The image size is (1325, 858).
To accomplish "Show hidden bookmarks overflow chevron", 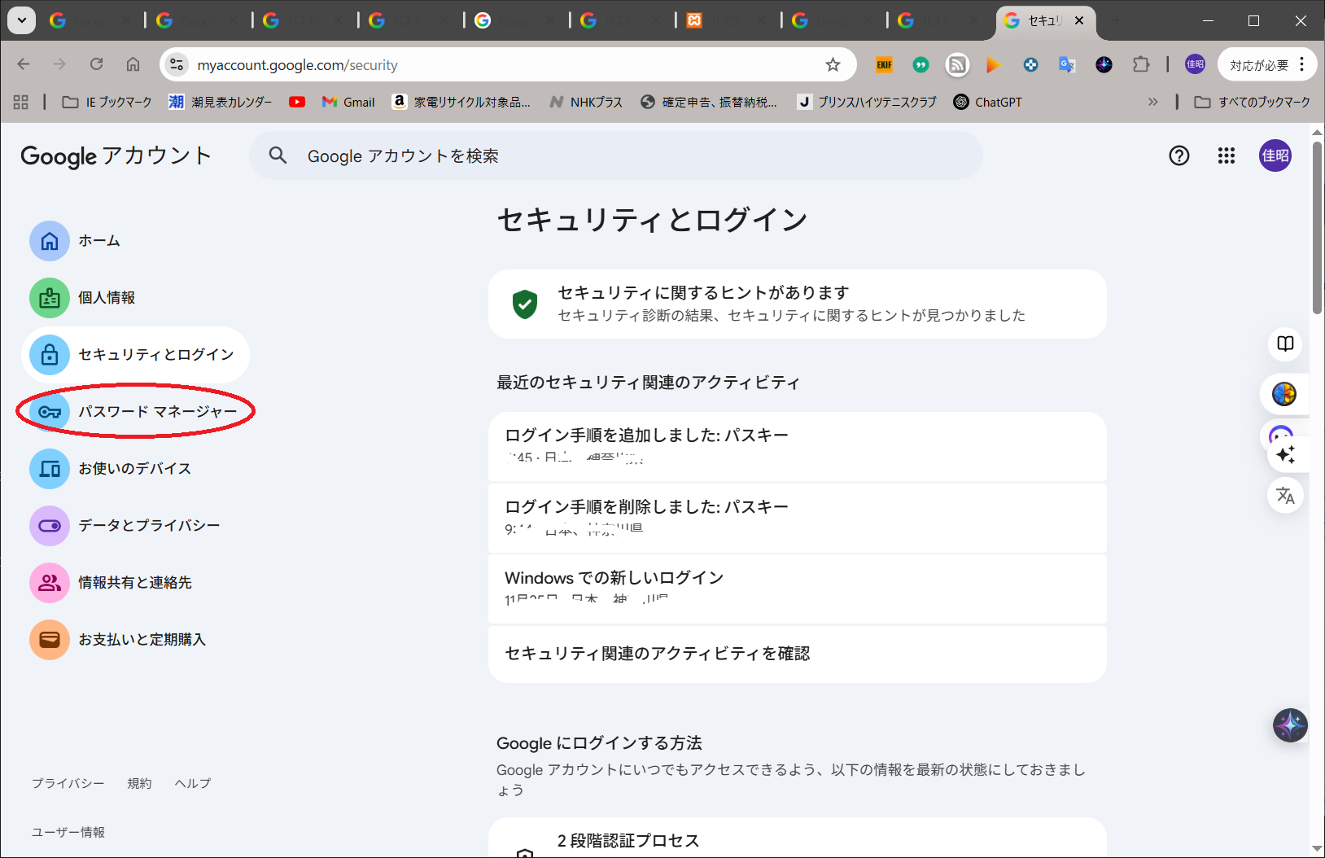I will click(x=1152, y=102).
